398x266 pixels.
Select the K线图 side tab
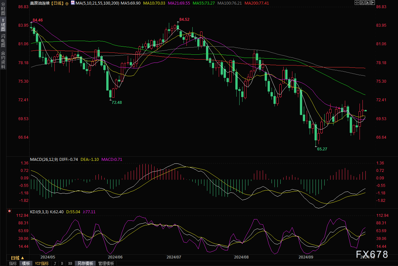3,24
